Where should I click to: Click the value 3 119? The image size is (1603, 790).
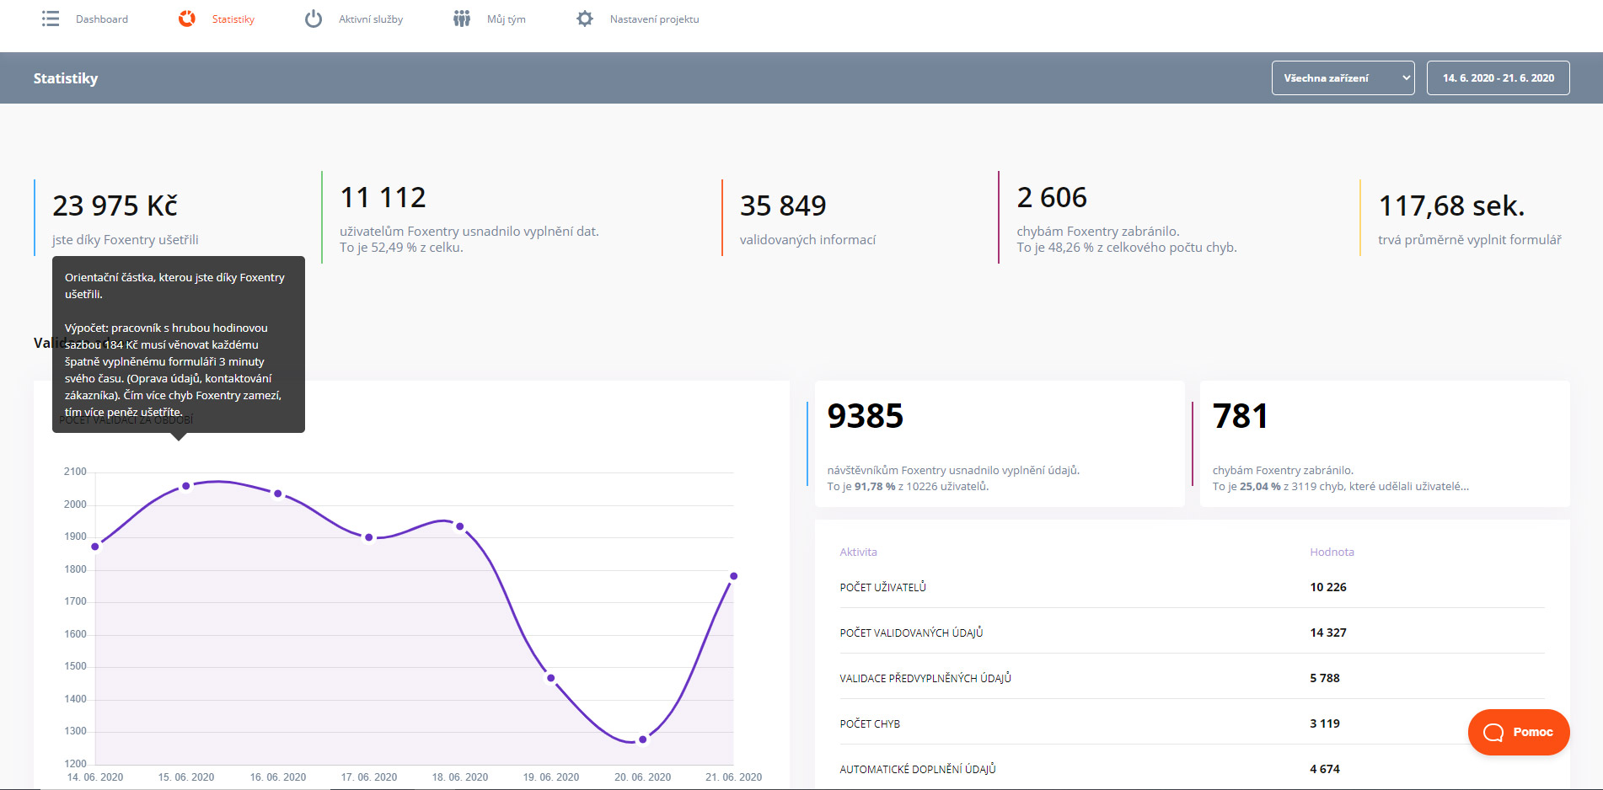click(x=1325, y=724)
